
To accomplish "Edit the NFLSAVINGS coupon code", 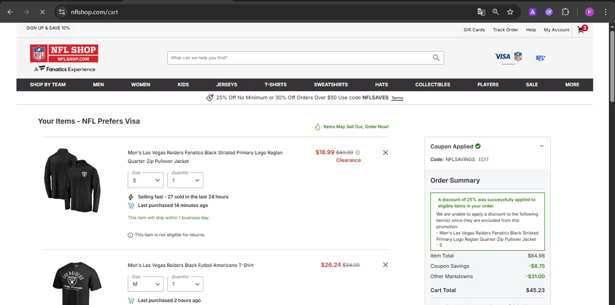I will click(484, 159).
